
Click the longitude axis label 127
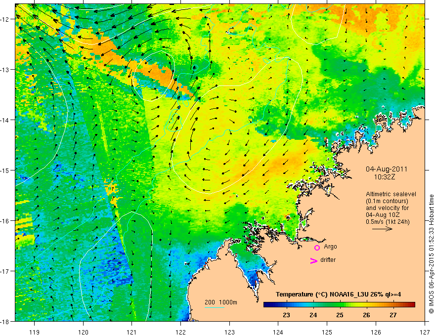(425, 332)
